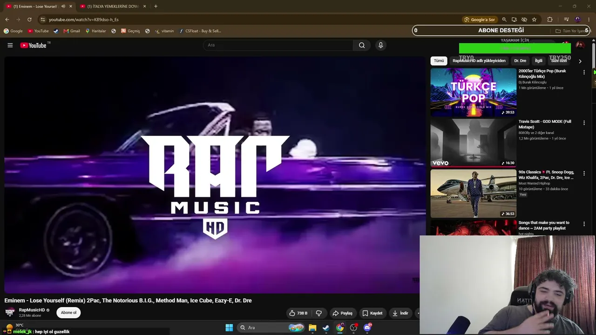Image resolution: width=596 pixels, height=335 pixels.
Task: Switch to the İTALYA YEMEKLERİNE DOYA tab
Action: pyautogui.click(x=113, y=7)
